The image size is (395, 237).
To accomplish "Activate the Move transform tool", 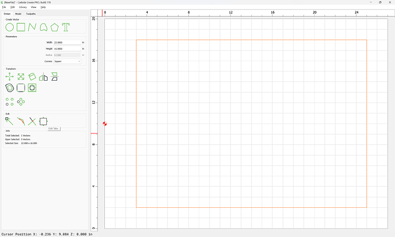I will coord(10,77).
